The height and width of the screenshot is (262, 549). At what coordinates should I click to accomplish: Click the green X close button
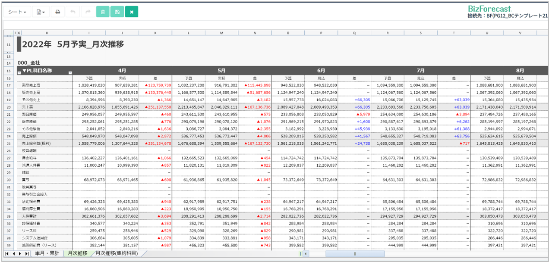pos(132,12)
